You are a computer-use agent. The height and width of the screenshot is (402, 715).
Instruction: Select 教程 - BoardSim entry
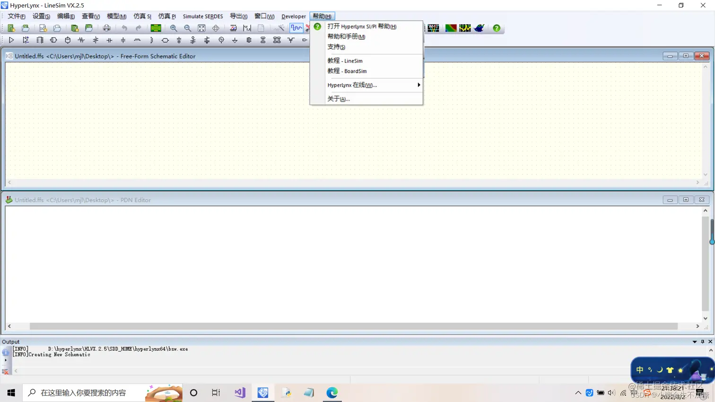click(x=366, y=71)
